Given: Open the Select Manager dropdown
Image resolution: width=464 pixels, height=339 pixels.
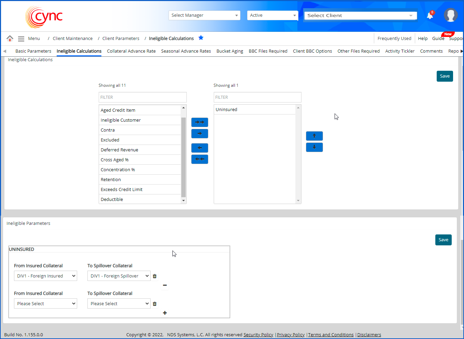Looking at the screenshot, I should point(204,15).
